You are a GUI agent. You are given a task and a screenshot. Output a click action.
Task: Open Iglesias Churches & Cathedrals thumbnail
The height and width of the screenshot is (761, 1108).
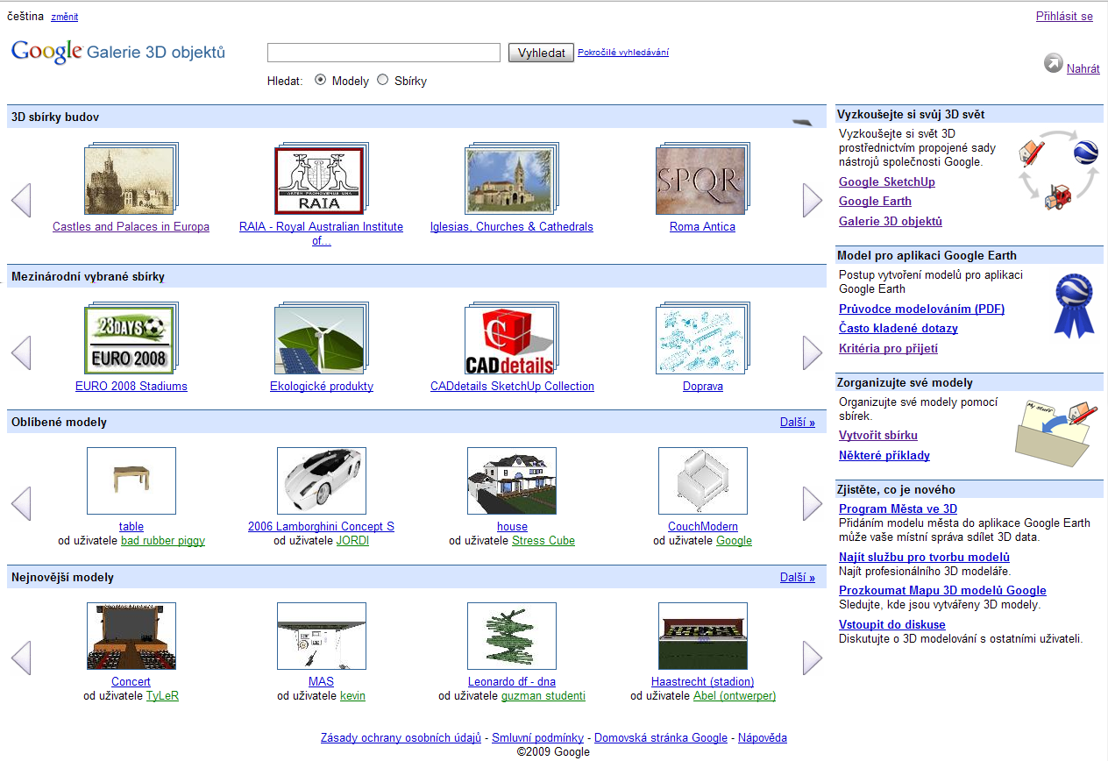[x=511, y=180]
